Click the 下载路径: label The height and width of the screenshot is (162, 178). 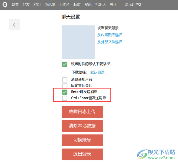point(80,72)
